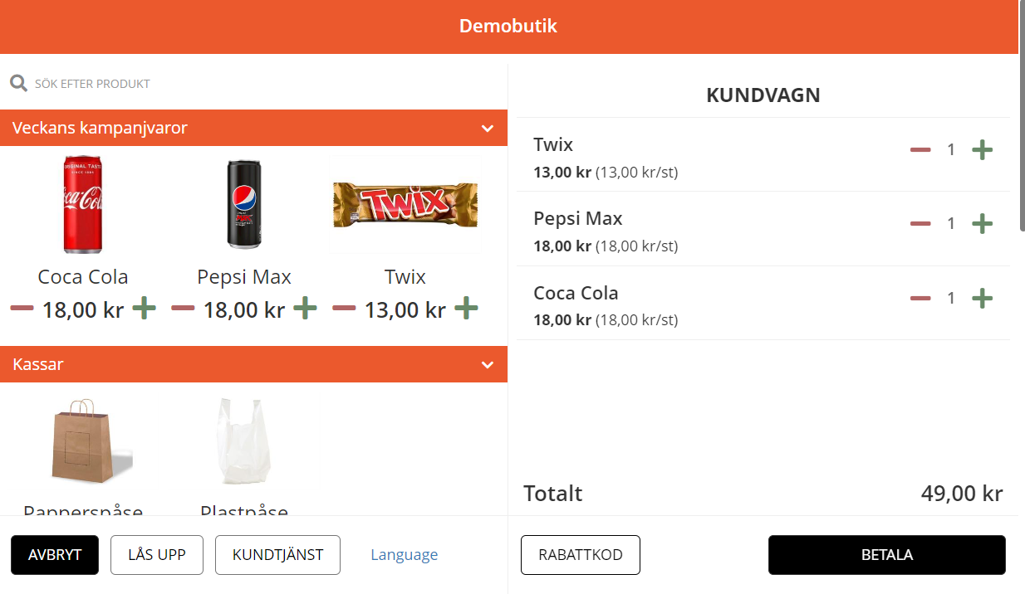This screenshot has height=594, width=1025.
Task: Collapse the Kassar section chevron
Action: click(488, 364)
